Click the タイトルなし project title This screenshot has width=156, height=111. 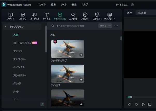(122, 5)
